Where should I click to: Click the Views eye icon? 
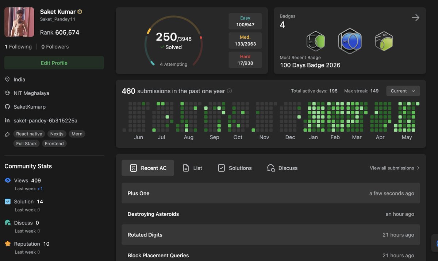click(8, 180)
